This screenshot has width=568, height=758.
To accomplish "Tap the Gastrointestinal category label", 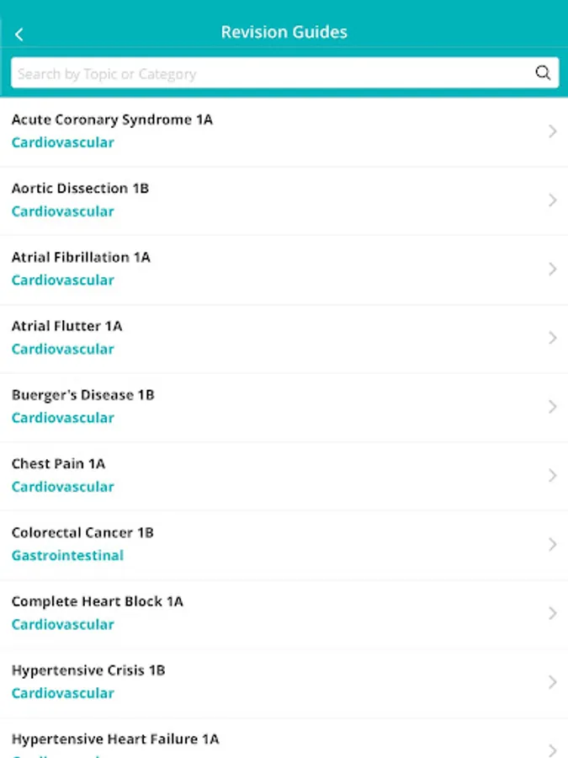I will coord(67,556).
